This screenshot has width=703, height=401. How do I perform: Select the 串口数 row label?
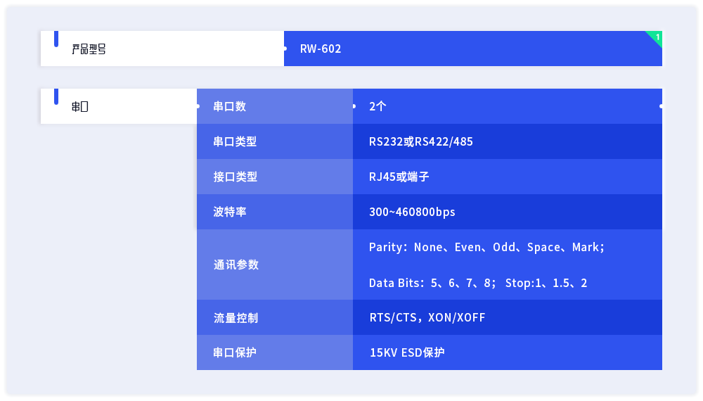[230, 106]
